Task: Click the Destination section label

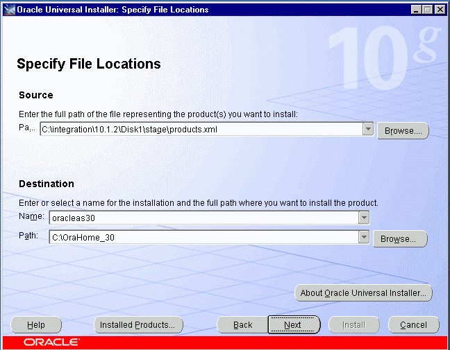Action: (47, 184)
